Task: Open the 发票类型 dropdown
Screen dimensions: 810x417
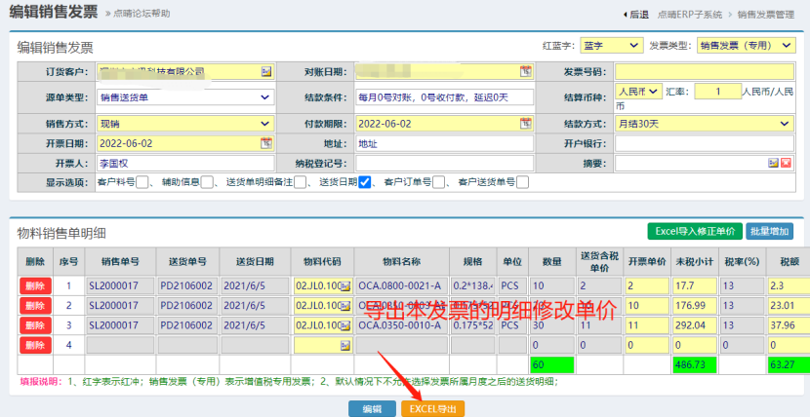Action: (x=747, y=45)
